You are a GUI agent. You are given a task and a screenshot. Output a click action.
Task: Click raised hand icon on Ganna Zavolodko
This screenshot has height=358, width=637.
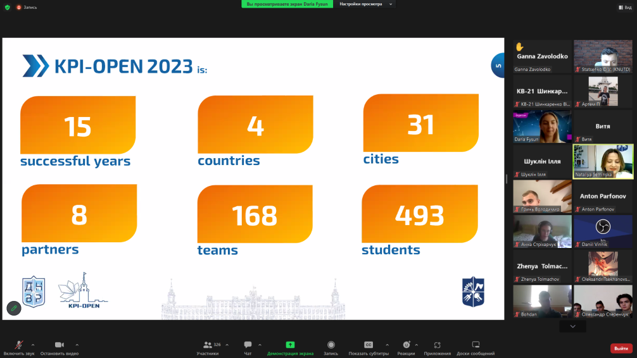point(520,47)
